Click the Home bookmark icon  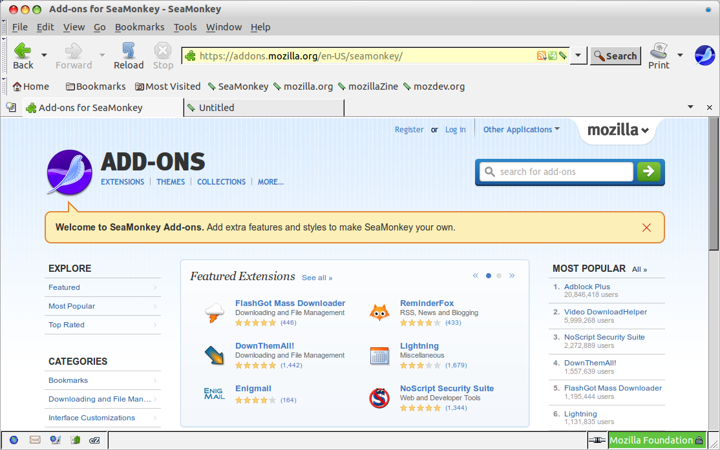(17, 87)
